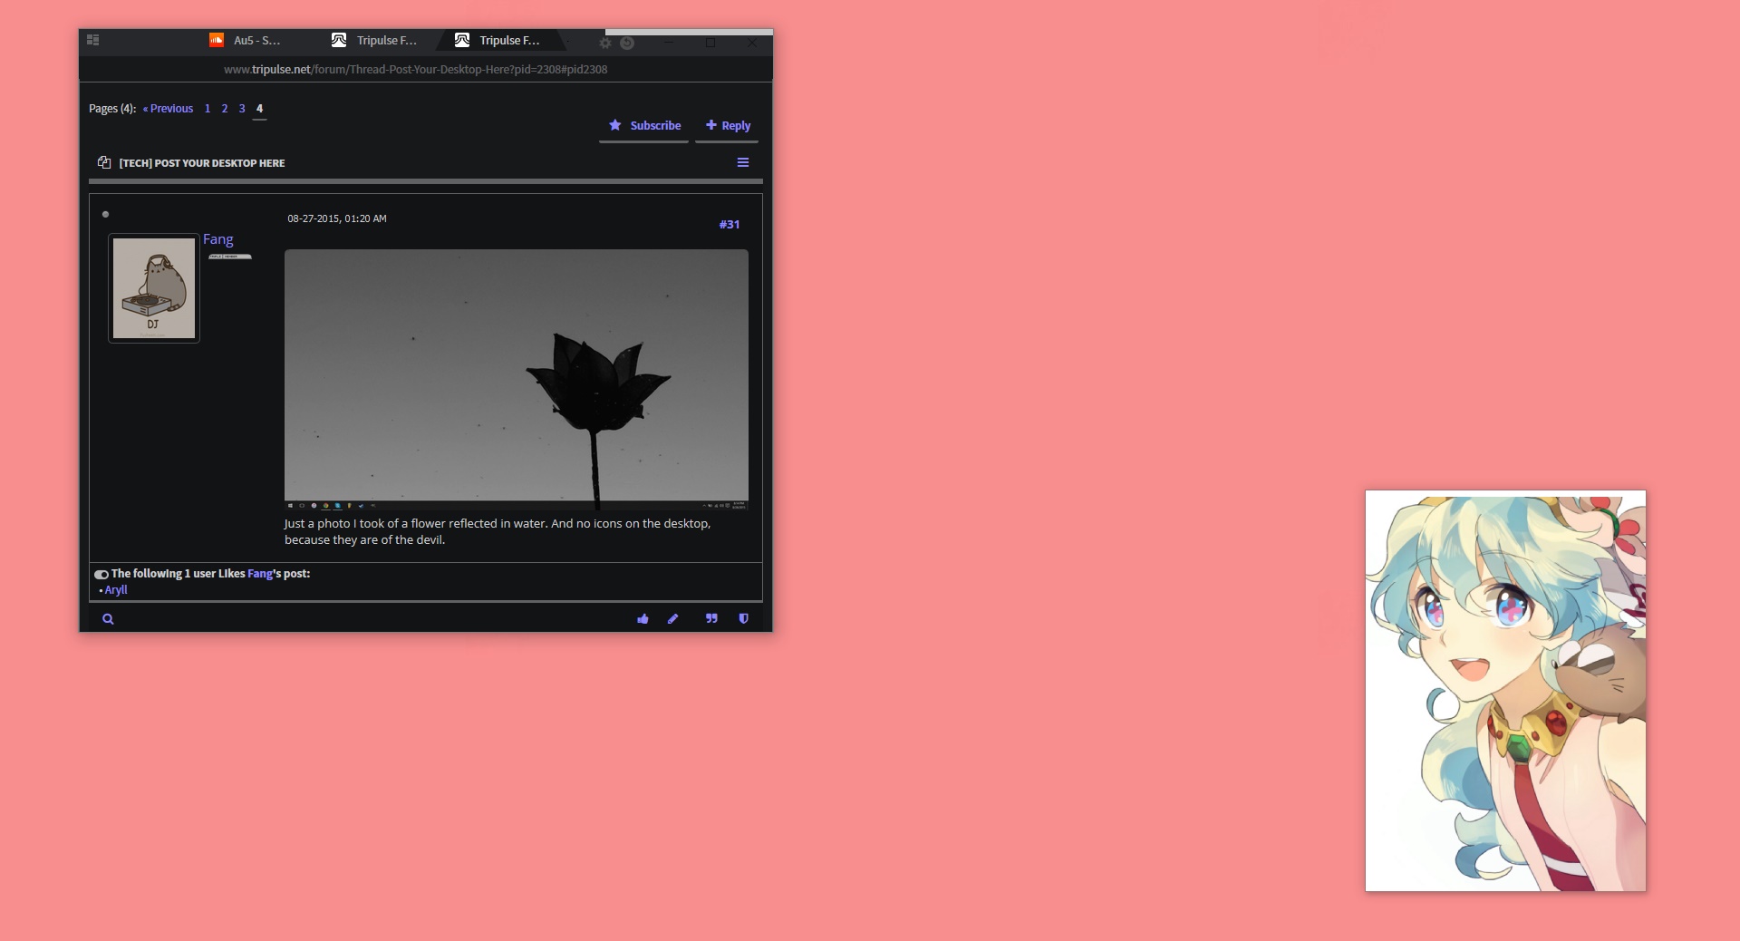Image resolution: width=1740 pixels, height=941 pixels.
Task: Switch to the first Tripulse Forum tab
Action: tap(375, 41)
